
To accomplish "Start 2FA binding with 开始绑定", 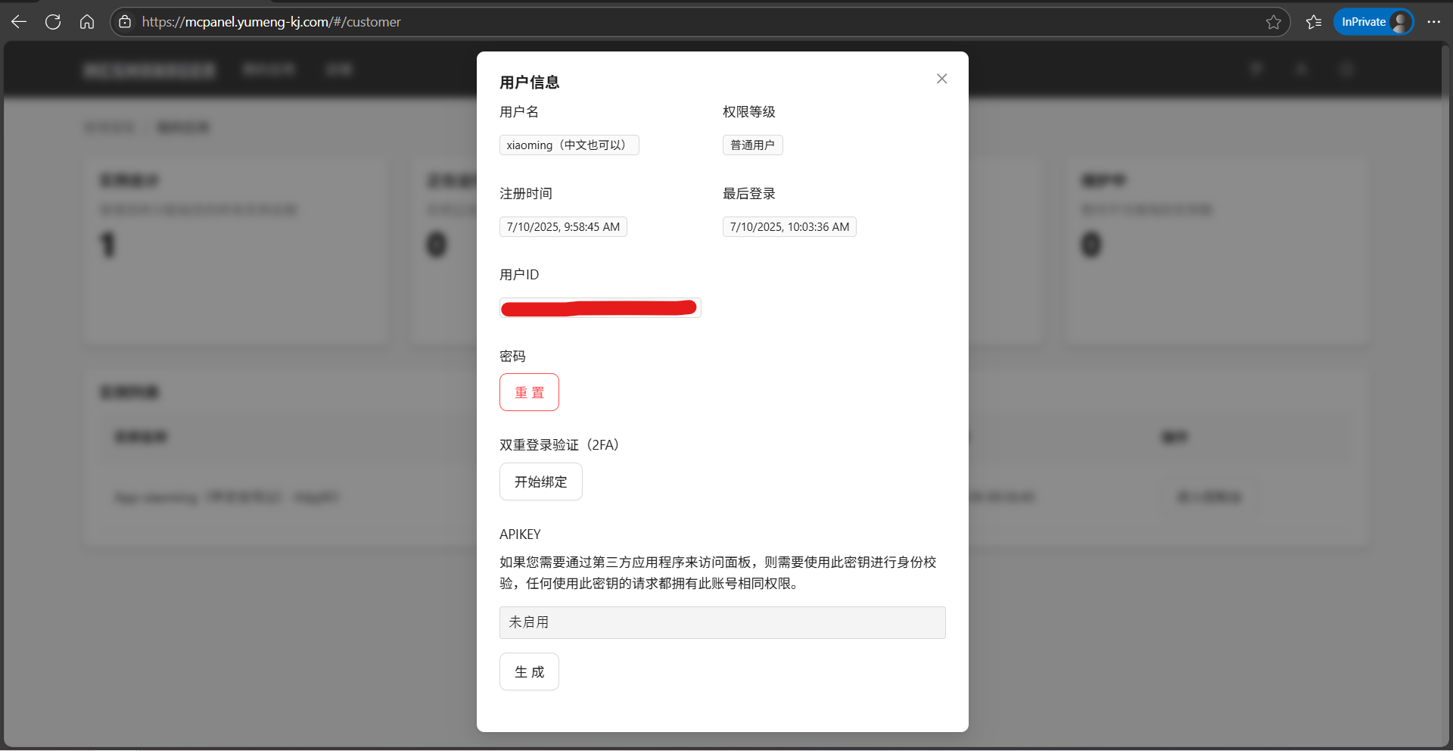I will point(540,481).
